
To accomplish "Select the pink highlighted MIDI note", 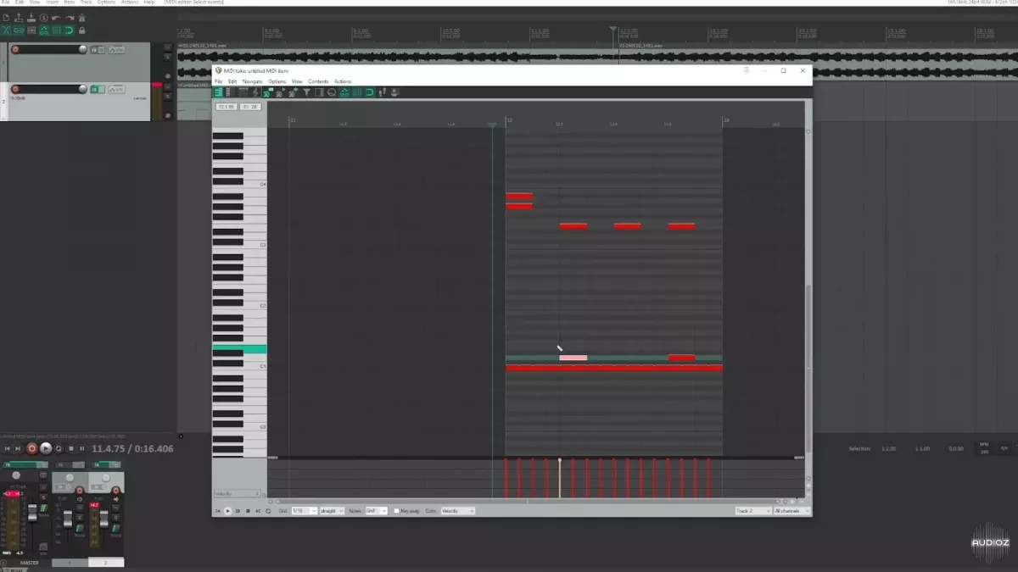I will point(573,358).
